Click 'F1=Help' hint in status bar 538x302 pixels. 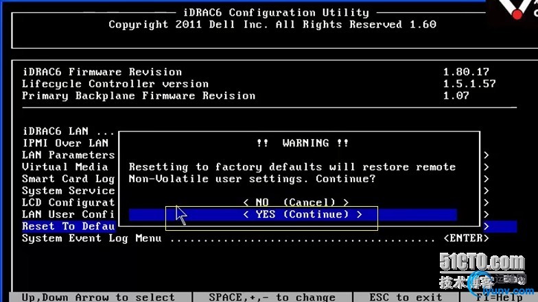[x=500, y=297]
